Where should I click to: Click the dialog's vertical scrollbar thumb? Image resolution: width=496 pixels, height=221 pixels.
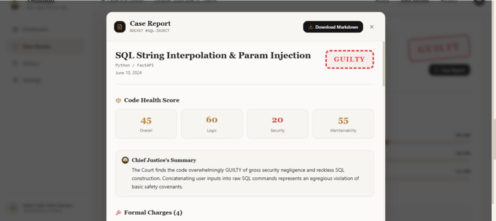click(x=384, y=63)
